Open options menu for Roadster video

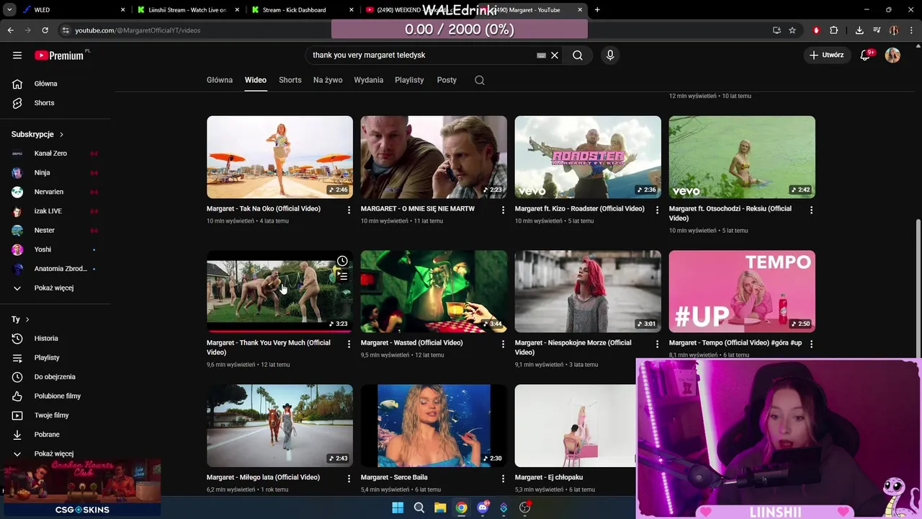click(x=657, y=210)
